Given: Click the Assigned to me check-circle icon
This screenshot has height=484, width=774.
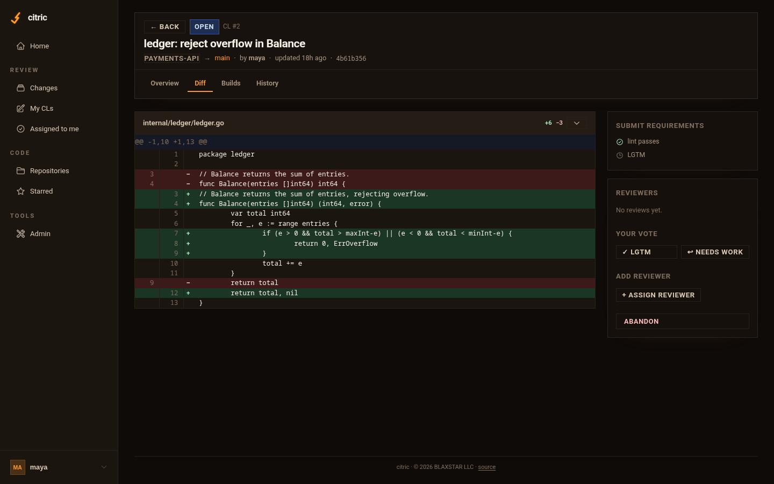Looking at the screenshot, I should (x=20, y=129).
